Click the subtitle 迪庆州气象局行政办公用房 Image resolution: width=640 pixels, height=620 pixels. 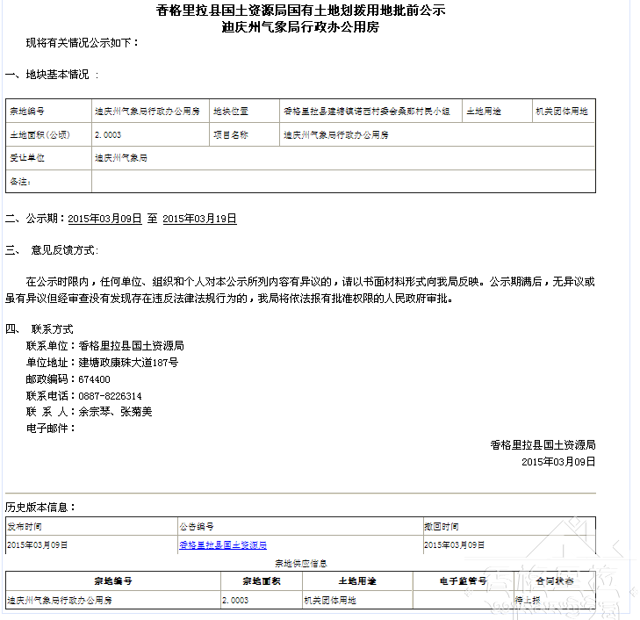click(301, 27)
